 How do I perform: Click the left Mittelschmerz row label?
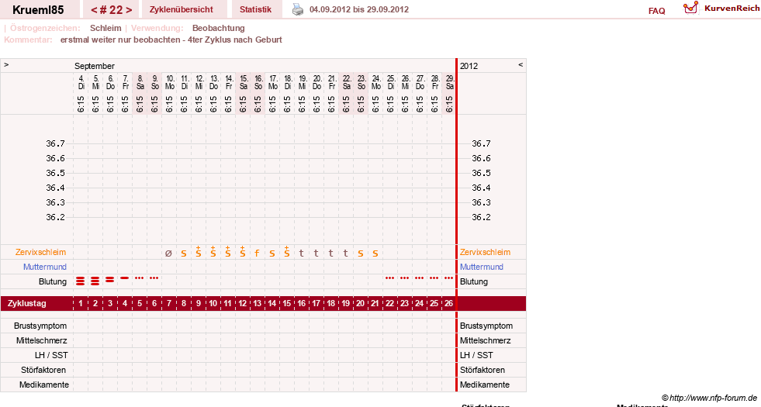(41, 340)
